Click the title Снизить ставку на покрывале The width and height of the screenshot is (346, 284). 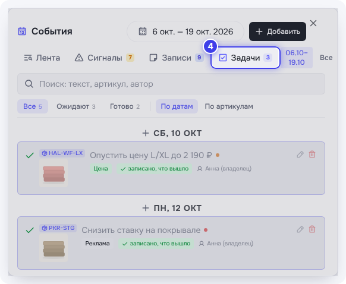point(141,230)
